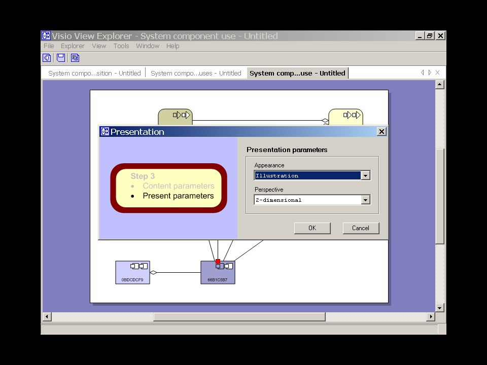Click the Presentation dialog title icon
This screenshot has height=365, width=487.
[105, 132]
